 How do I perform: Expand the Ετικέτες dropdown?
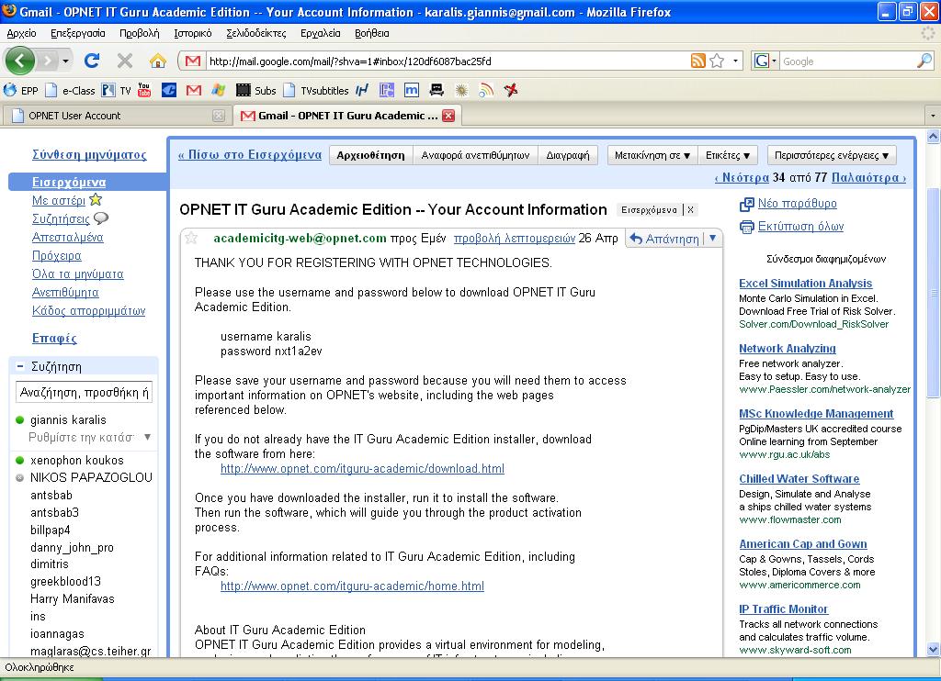point(728,155)
